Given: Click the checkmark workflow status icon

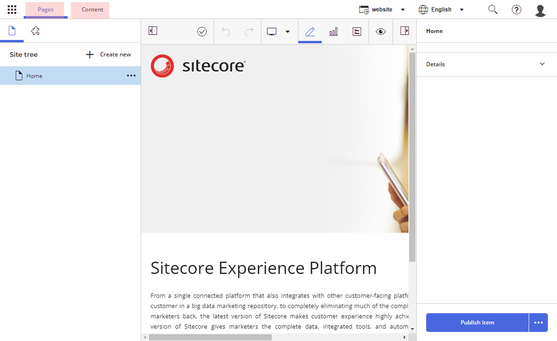Looking at the screenshot, I should [x=202, y=32].
